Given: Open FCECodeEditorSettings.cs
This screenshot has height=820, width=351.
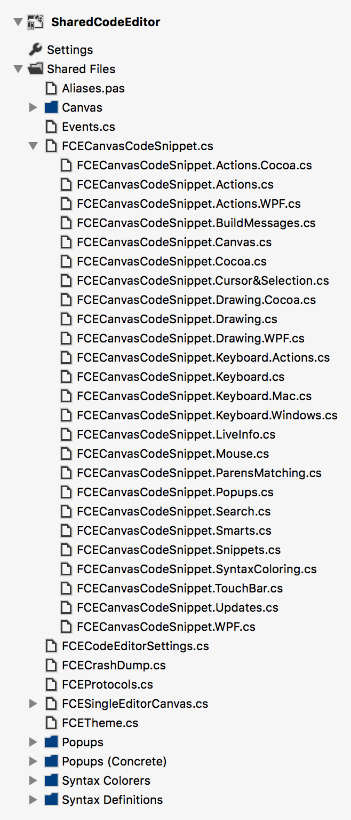Looking at the screenshot, I should coord(135,646).
